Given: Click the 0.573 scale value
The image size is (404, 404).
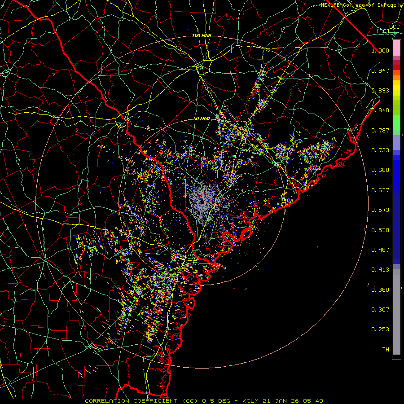Looking at the screenshot, I should coord(380,210).
